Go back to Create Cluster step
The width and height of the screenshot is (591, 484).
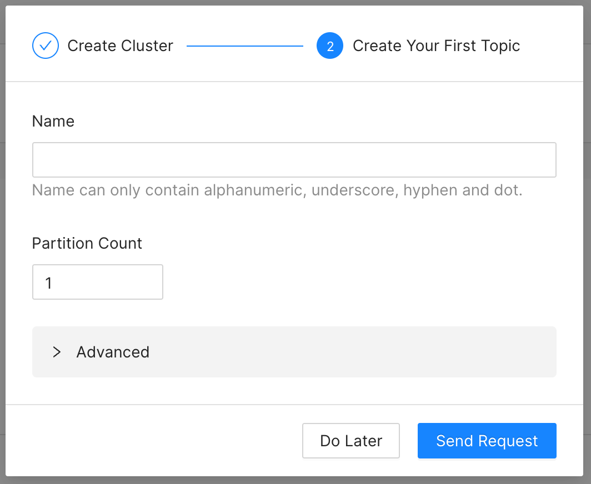[x=120, y=46]
